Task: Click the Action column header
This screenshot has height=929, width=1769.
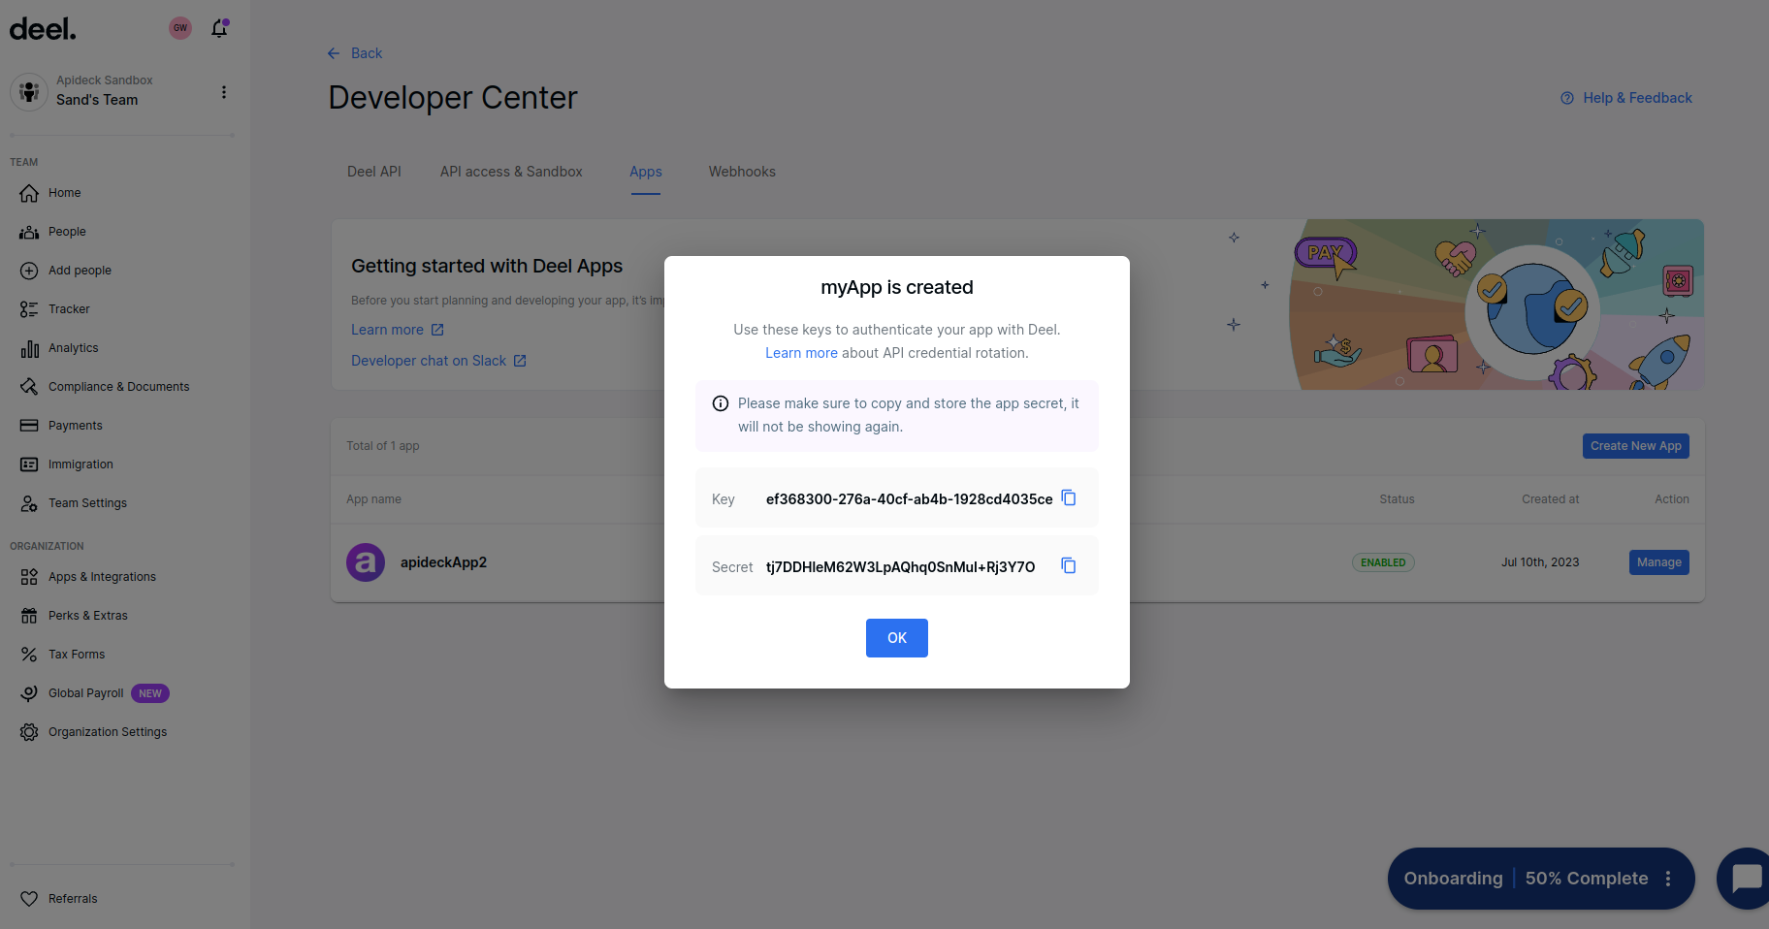Action: 1672,499
